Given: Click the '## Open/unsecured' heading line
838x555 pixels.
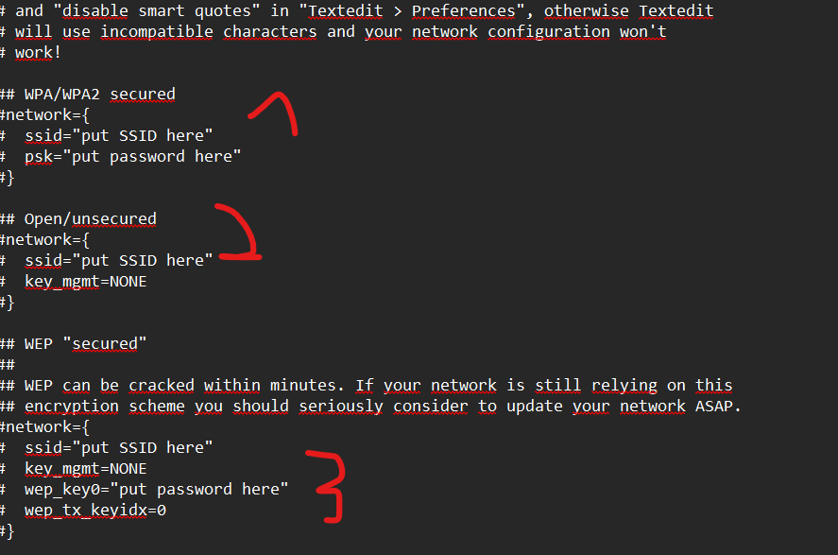Looking at the screenshot, I should (78, 219).
